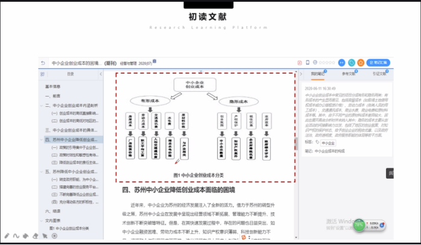Screen dimensions: 421x245
Task: Click the document vertical scrollbar thumb
Action: tap(296, 141)
